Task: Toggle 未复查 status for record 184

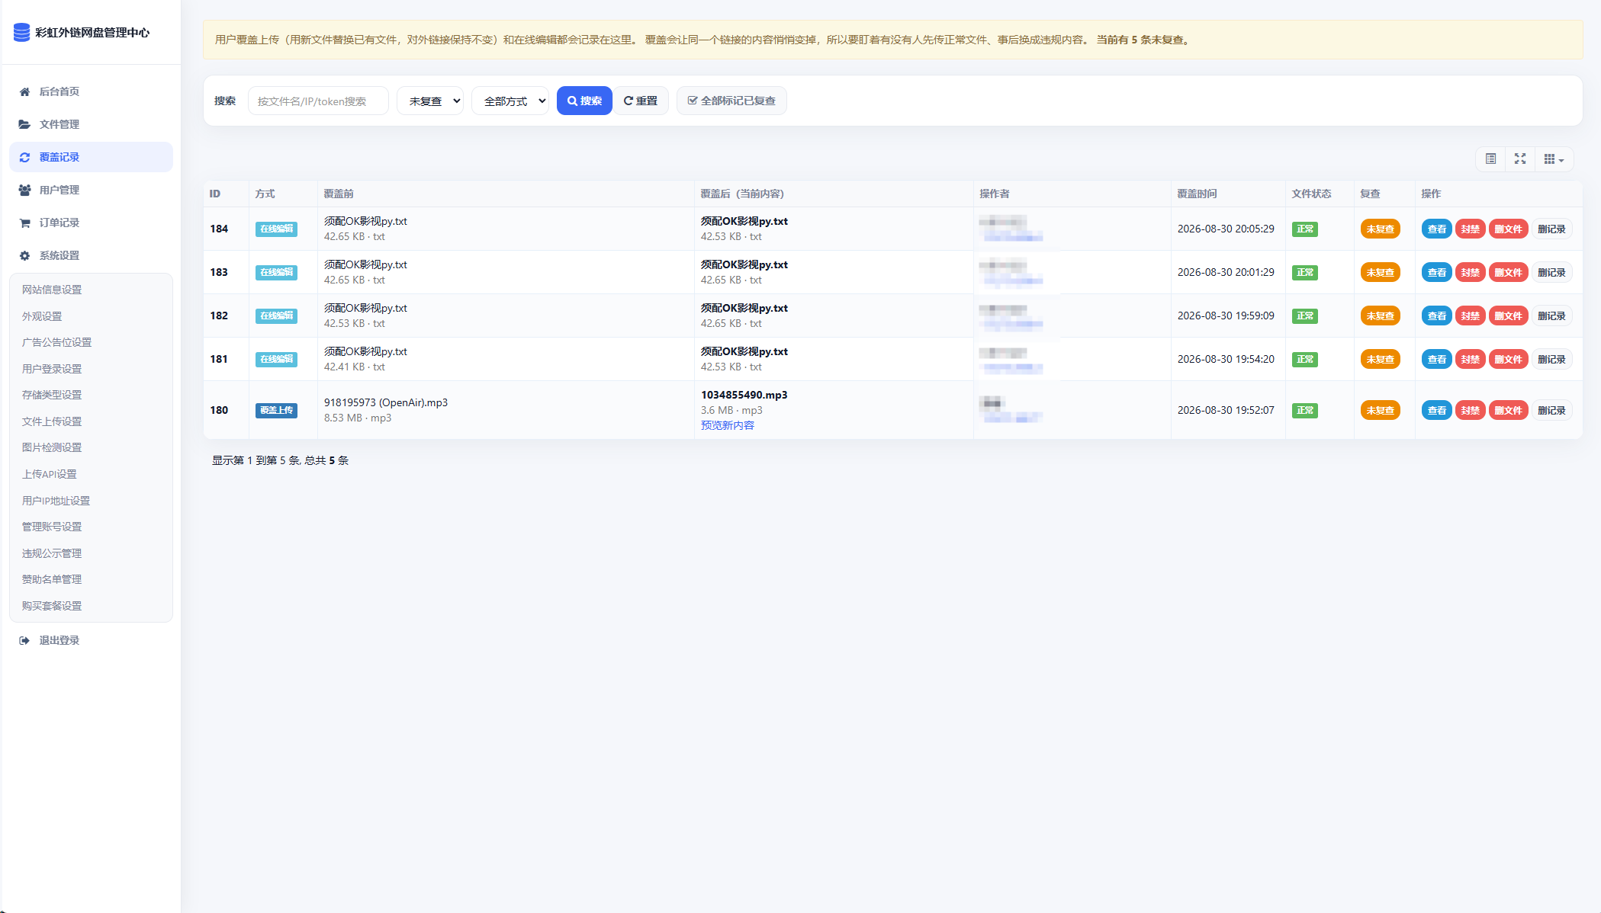Action: coord(1380,229)
